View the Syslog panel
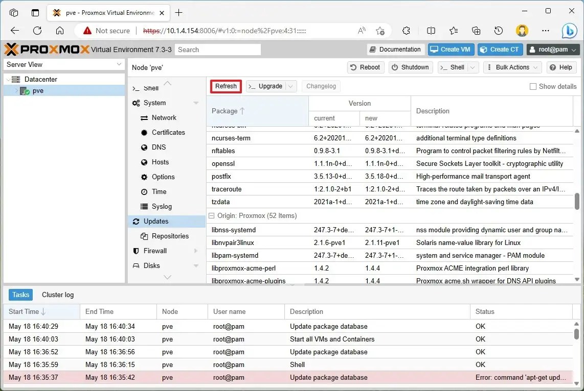This screenshot has height=391, width=584. 159,206
